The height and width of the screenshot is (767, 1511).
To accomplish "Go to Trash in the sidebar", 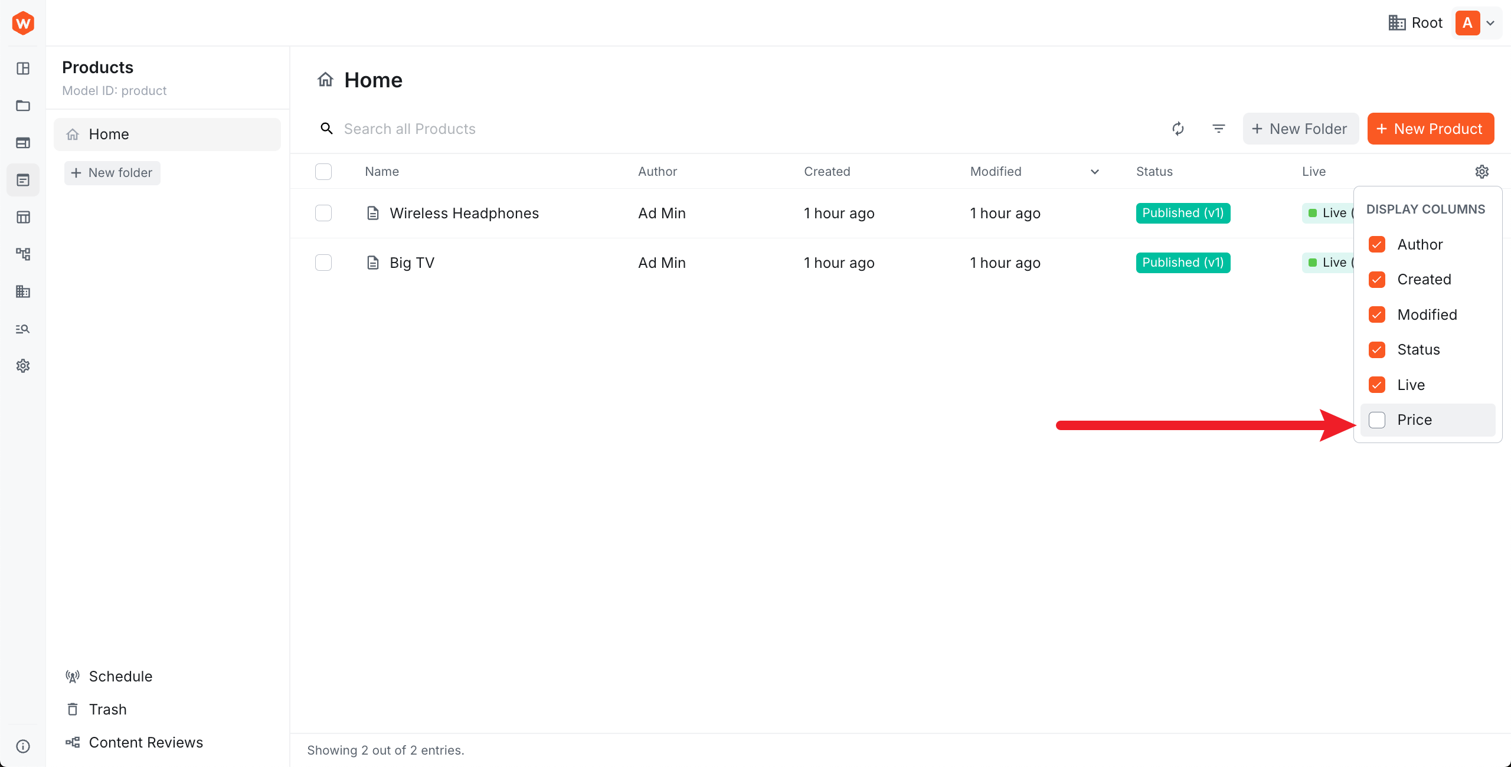I will [107, 709].
